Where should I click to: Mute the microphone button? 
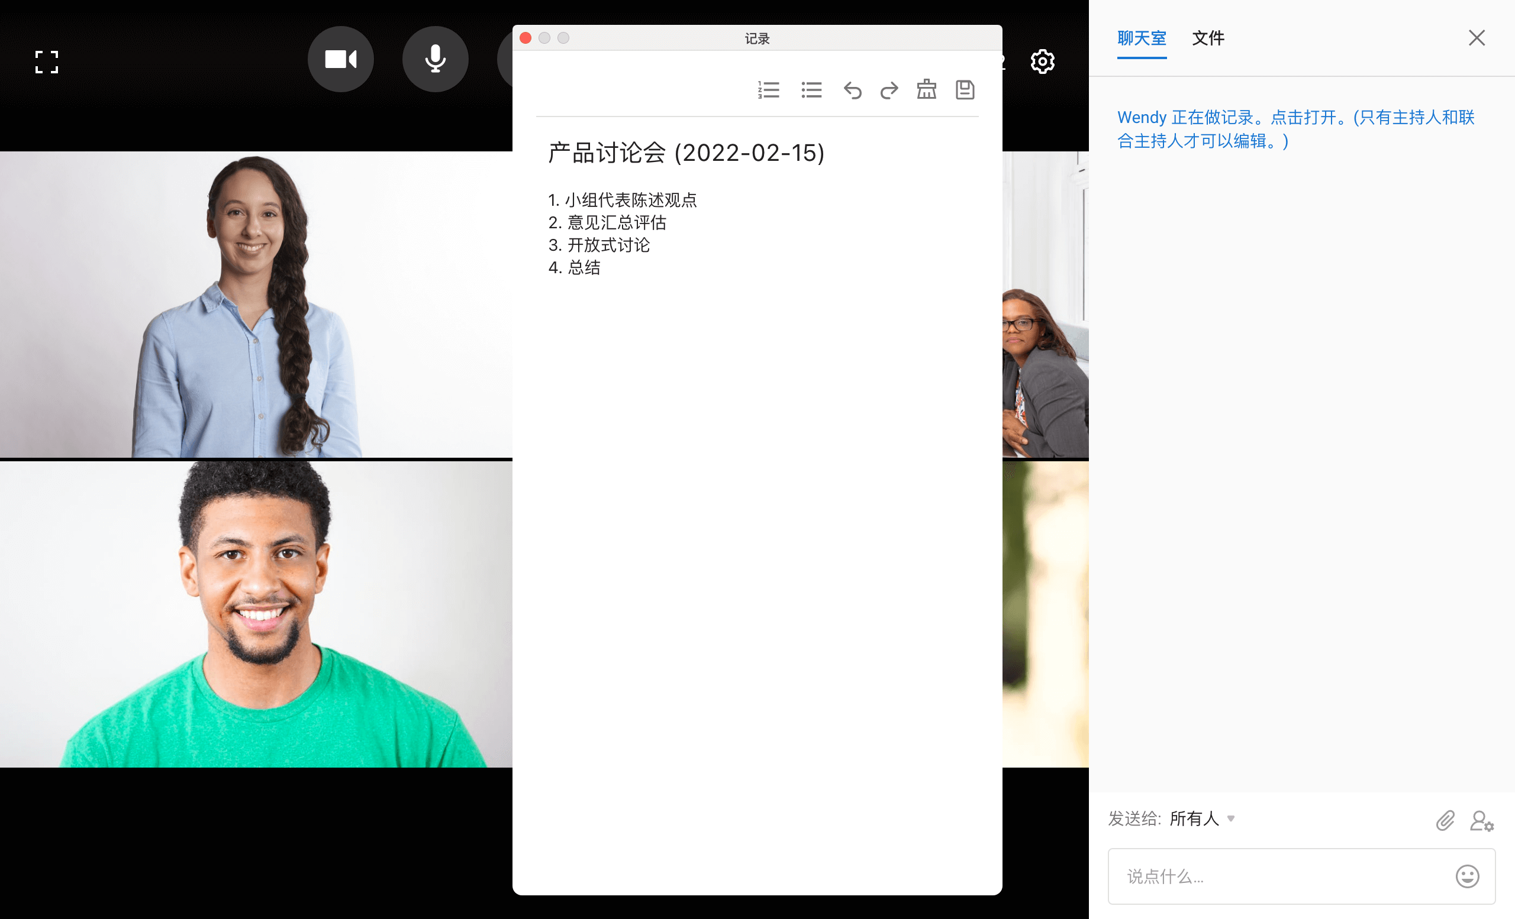click(x=436, y=60)
